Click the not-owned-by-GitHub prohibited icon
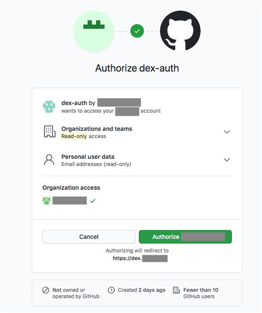 [x=46, y=290]
